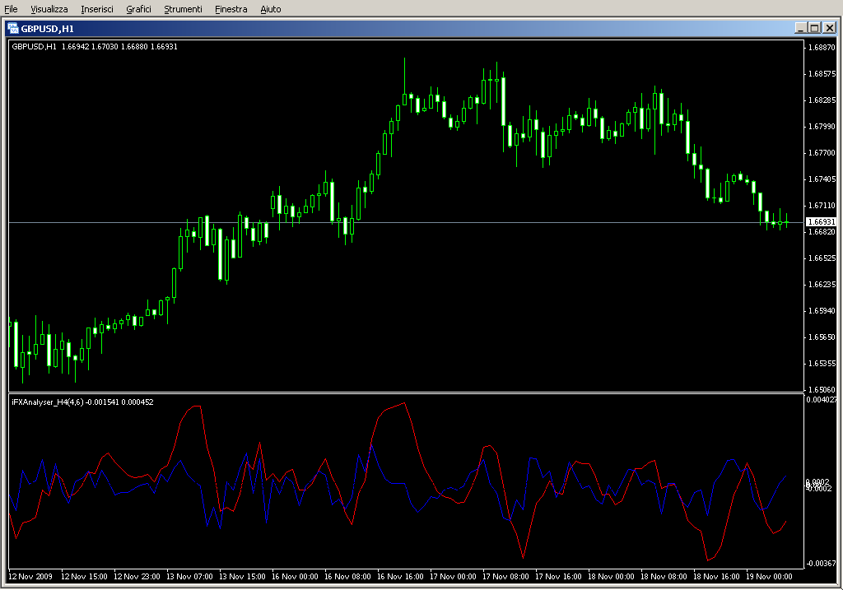Close the GBPUSD,H1 chart window
The width and height of the screenshot is (843, 590).
coord(830,28)
